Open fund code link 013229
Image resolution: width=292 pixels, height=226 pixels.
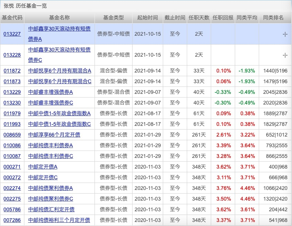tap(12, 92)
